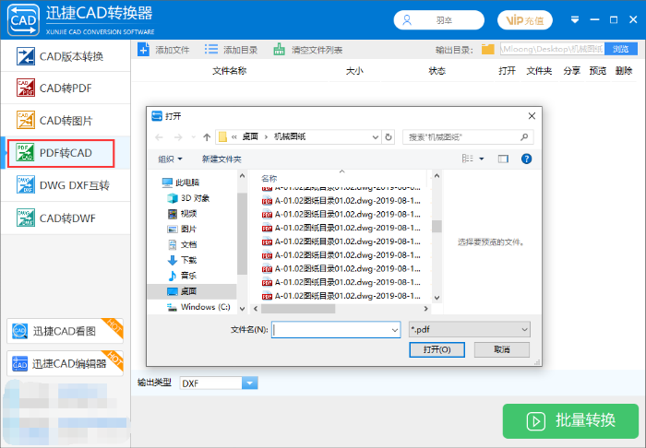Click the 打开(O) button
The image size is (646, 448).
tap(437, 349)
